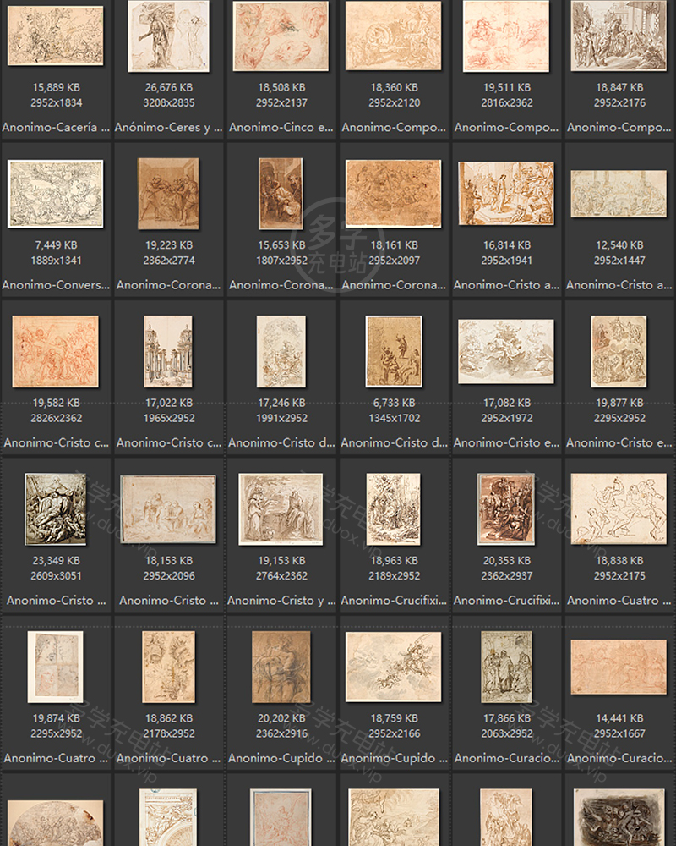Click the Anonimo-Curacio filename under 2063x2952
This screenshot has height=846, width=676.
coord(506,758)
